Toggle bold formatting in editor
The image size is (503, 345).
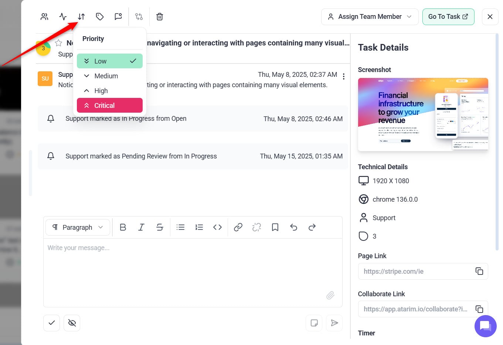[123, 227]
